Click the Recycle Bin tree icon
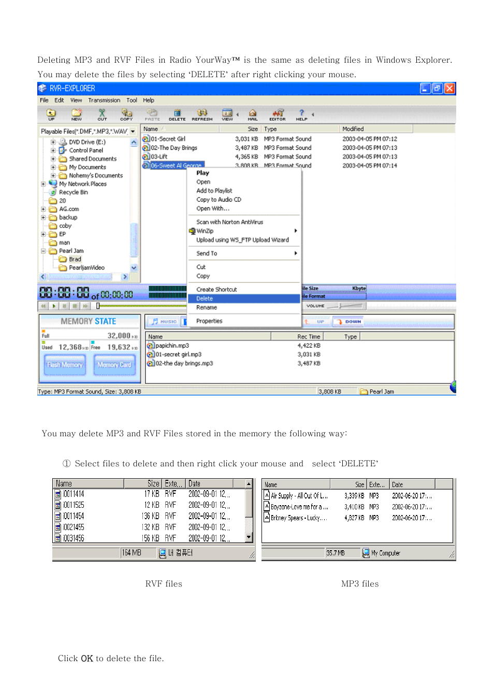494x700 pixels. coord(53,192)
